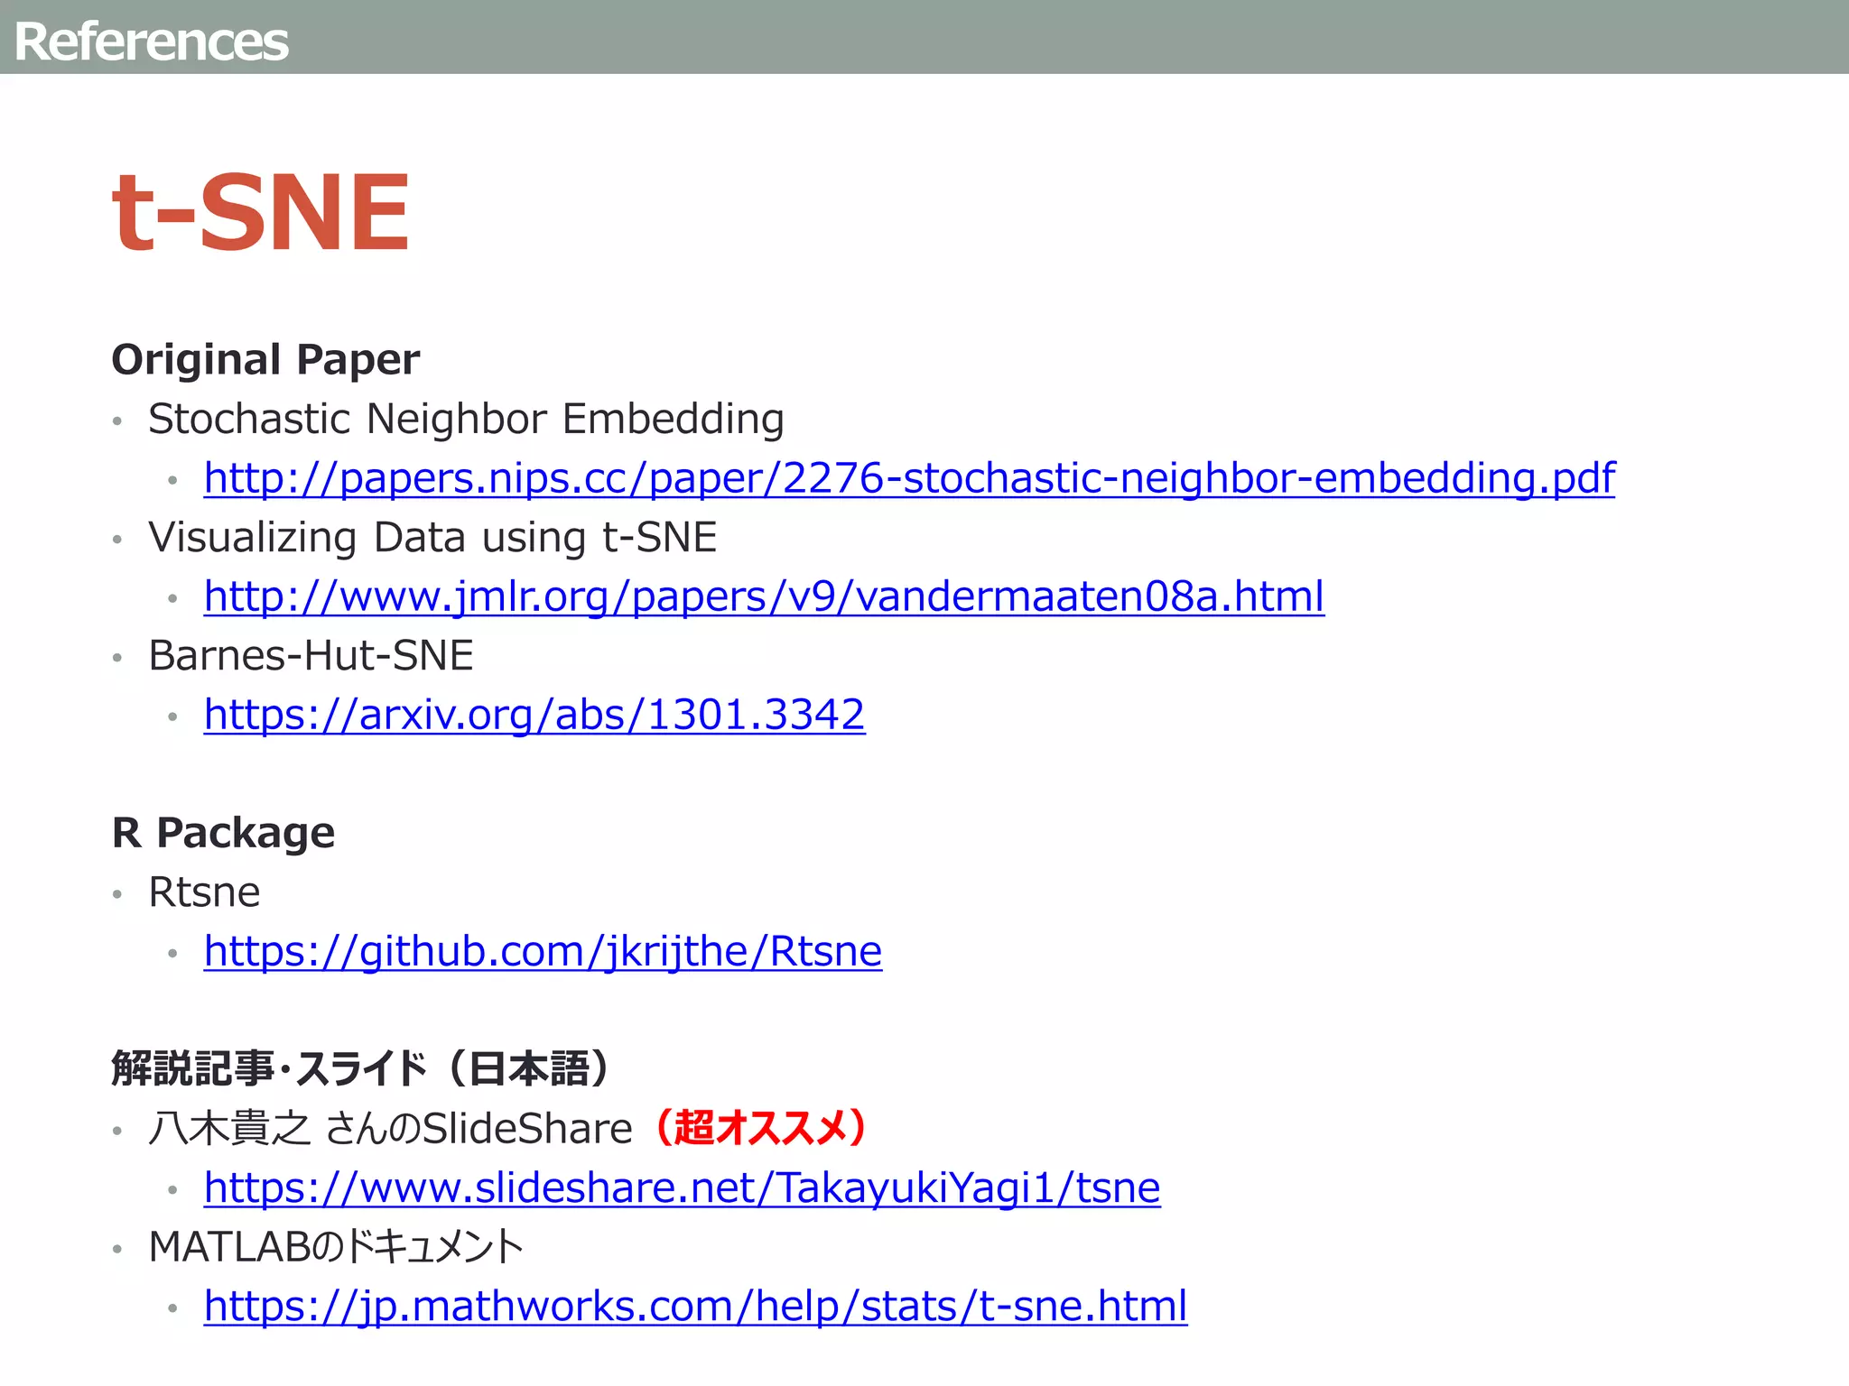Click the References header text
The width and height of the screenshot is (1849, 1386).
click(152, 42)
